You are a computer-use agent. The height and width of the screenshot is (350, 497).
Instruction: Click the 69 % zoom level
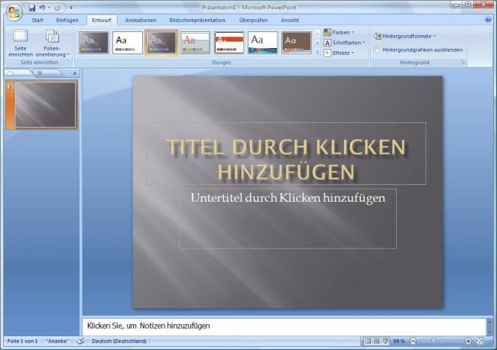coord(399,341)
